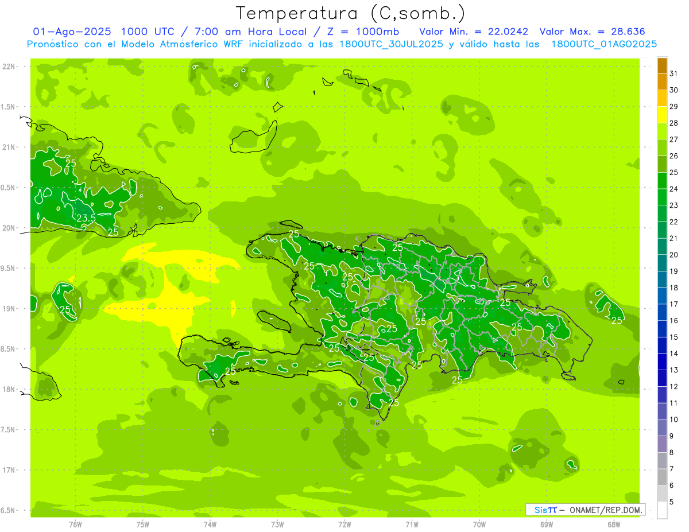Pick the blue swatch between 15 and 16
This screenshot has width=689, height=532.
click(662, 329)
